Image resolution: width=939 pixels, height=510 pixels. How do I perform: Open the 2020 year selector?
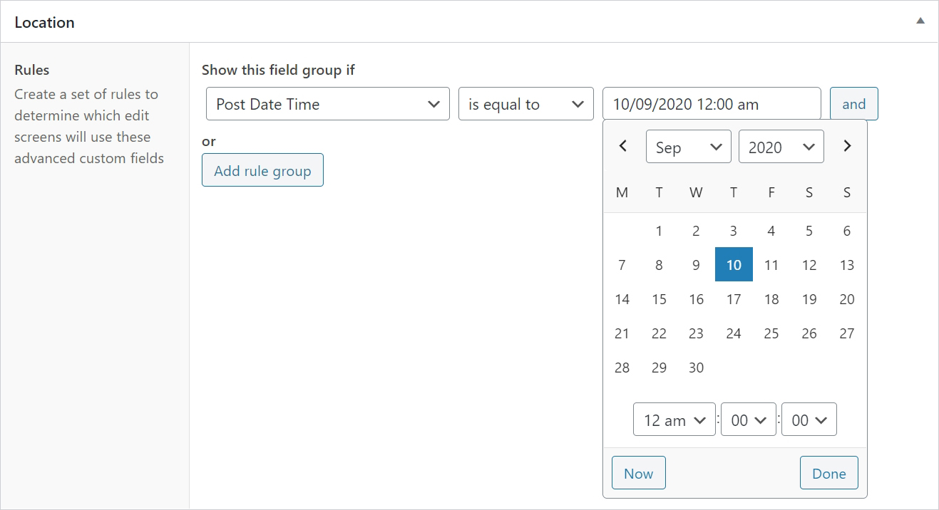[x=781, y=147]
